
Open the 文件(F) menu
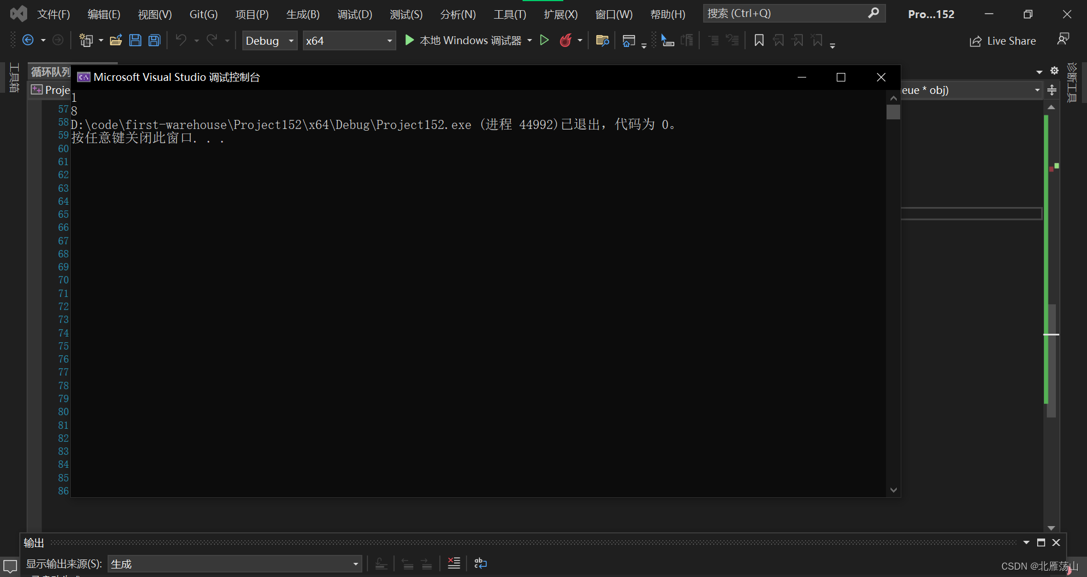(x=54, y=14)
